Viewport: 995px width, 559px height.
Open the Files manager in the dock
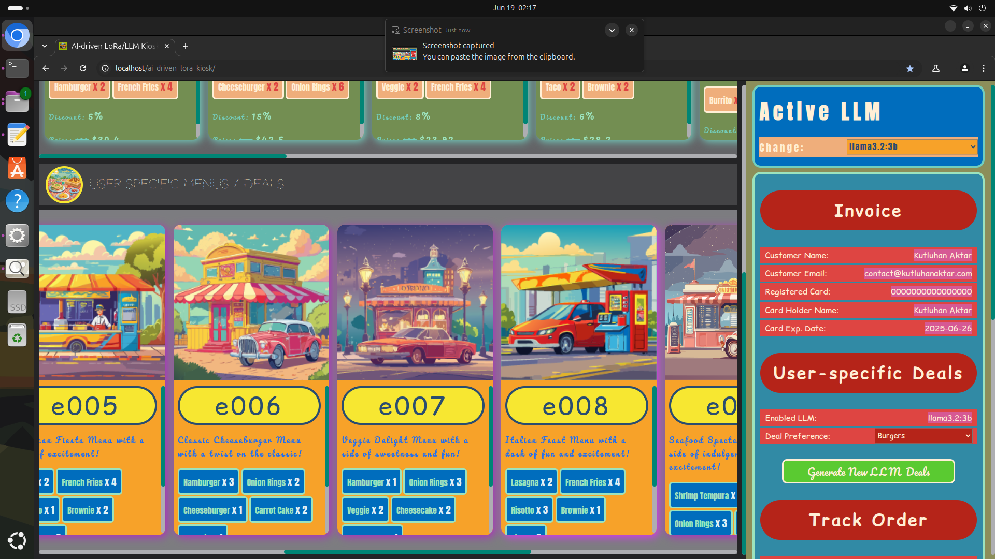click(17, 101)
